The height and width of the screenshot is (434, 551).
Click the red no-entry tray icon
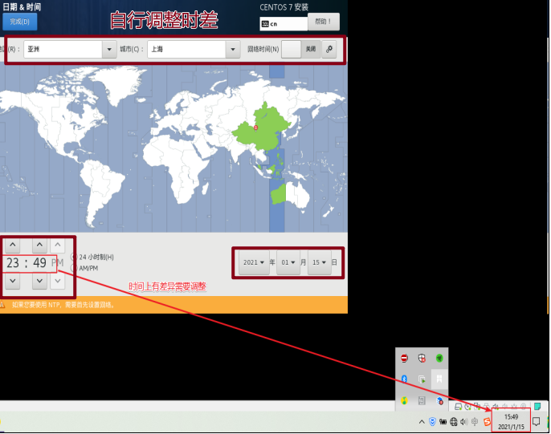click(x=404, y=359)
